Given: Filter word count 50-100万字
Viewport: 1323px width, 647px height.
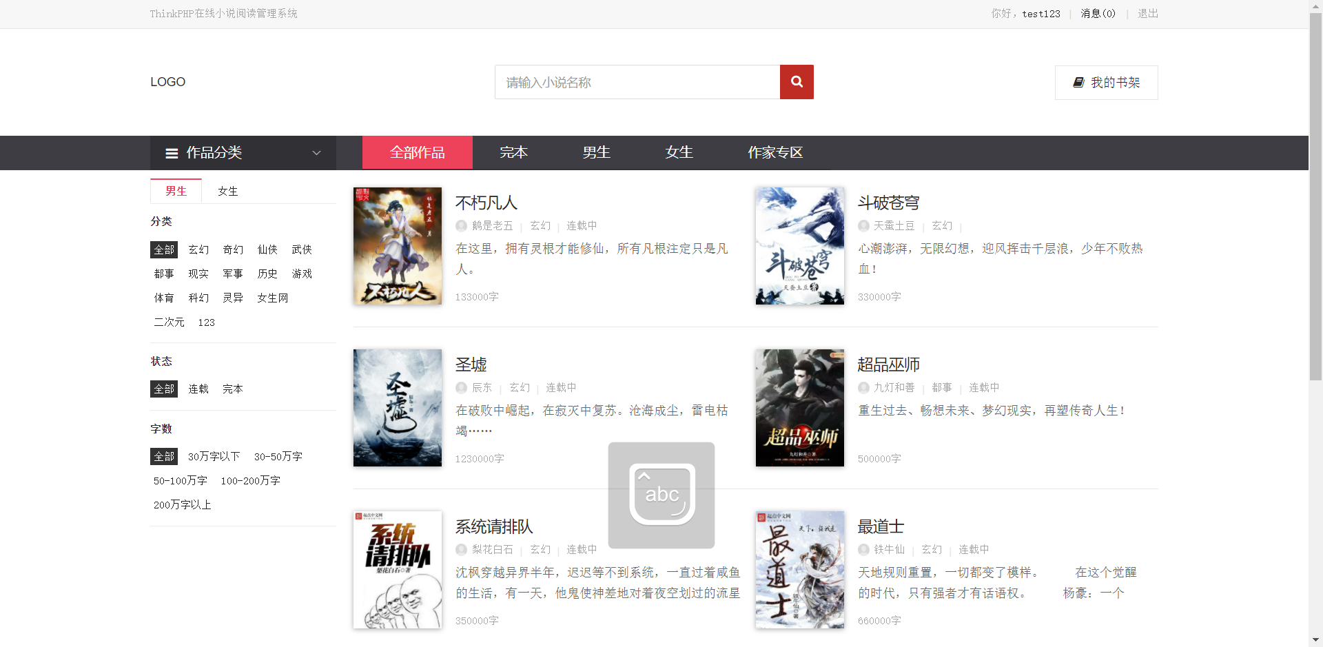Looking at the screenshot, I should point(181,480).
